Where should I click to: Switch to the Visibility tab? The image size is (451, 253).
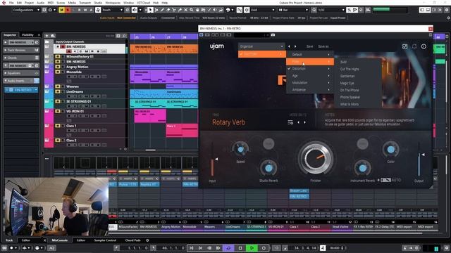click(x=27, y=35)
